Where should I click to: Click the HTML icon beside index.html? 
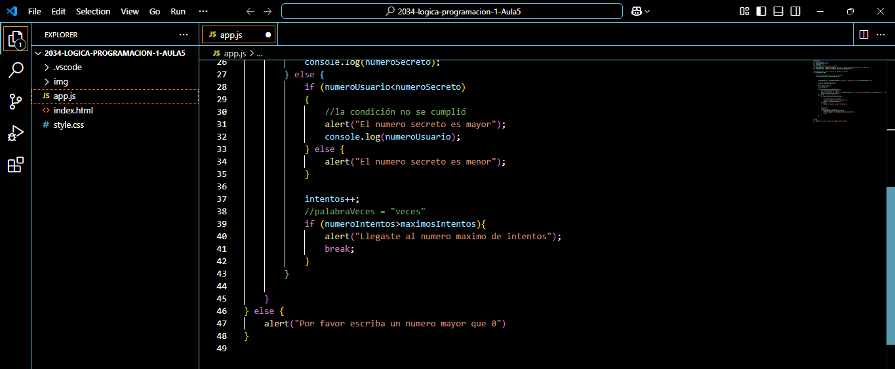click(x=46, y=111)
